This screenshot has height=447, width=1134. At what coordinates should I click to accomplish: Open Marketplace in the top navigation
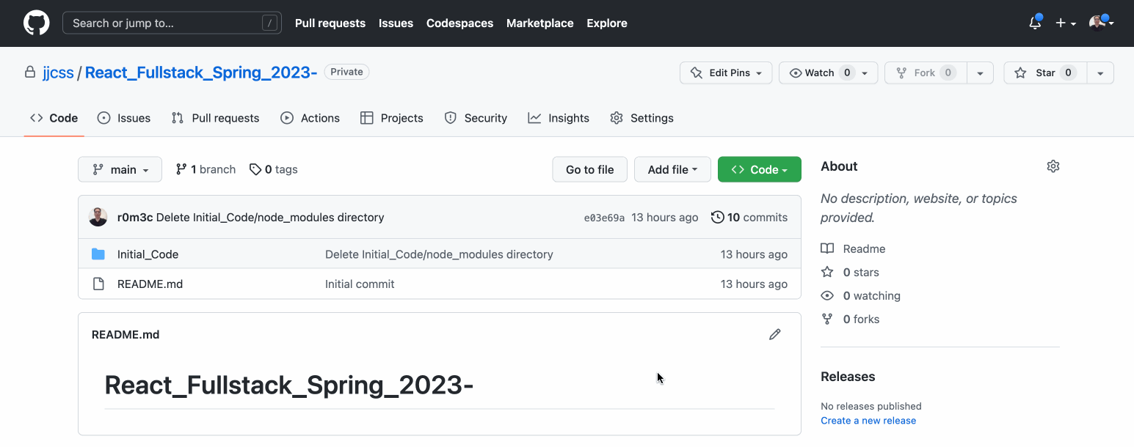coord(539,23)
